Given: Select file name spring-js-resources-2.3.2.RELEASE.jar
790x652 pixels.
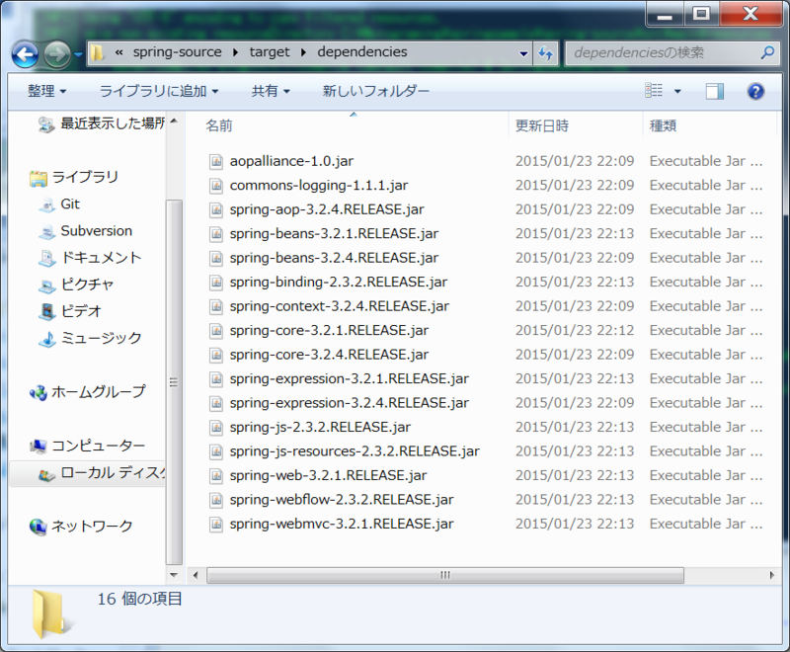Looking at the screenshot, I should [x=355, y=451].
